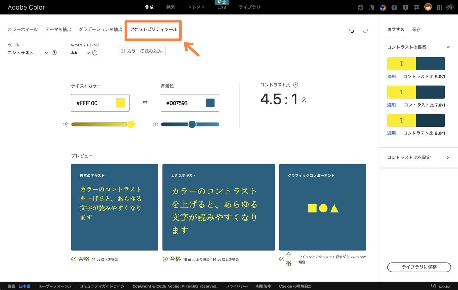Click the Adobe Color logo

pyautogui.click(x=26, y=7)
